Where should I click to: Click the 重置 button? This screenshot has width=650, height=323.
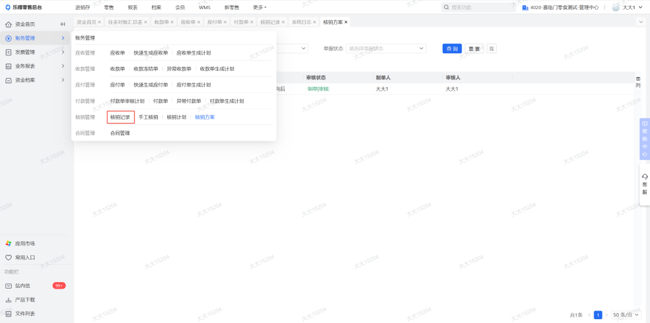coord(474,49)
